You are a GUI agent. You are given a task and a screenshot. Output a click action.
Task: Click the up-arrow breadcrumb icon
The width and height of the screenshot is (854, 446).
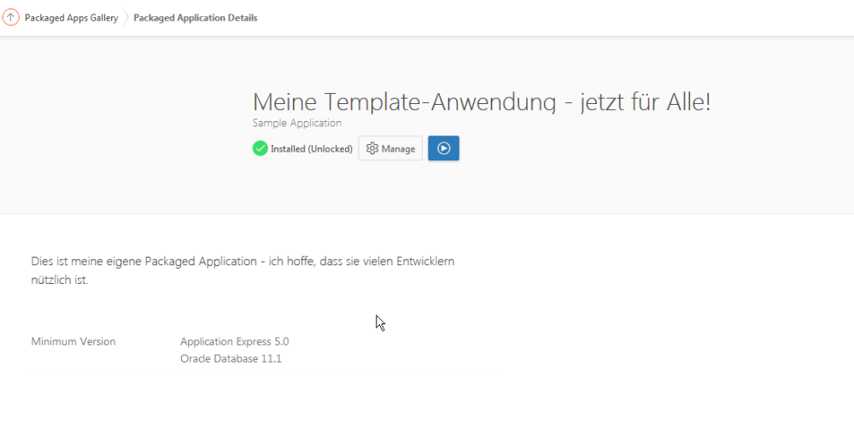pos(10,17)
